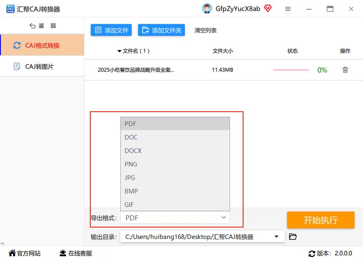
Task: Click the refresh icon beside 版本 2.0.0.0
Action: pyautogui.click(x=311, y=253)
